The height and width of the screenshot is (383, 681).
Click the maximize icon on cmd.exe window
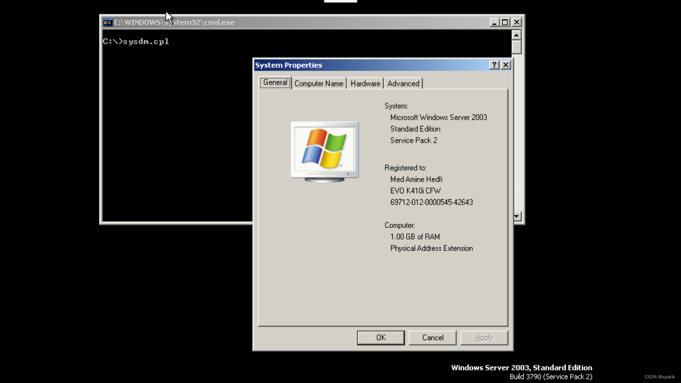point(505,22)
